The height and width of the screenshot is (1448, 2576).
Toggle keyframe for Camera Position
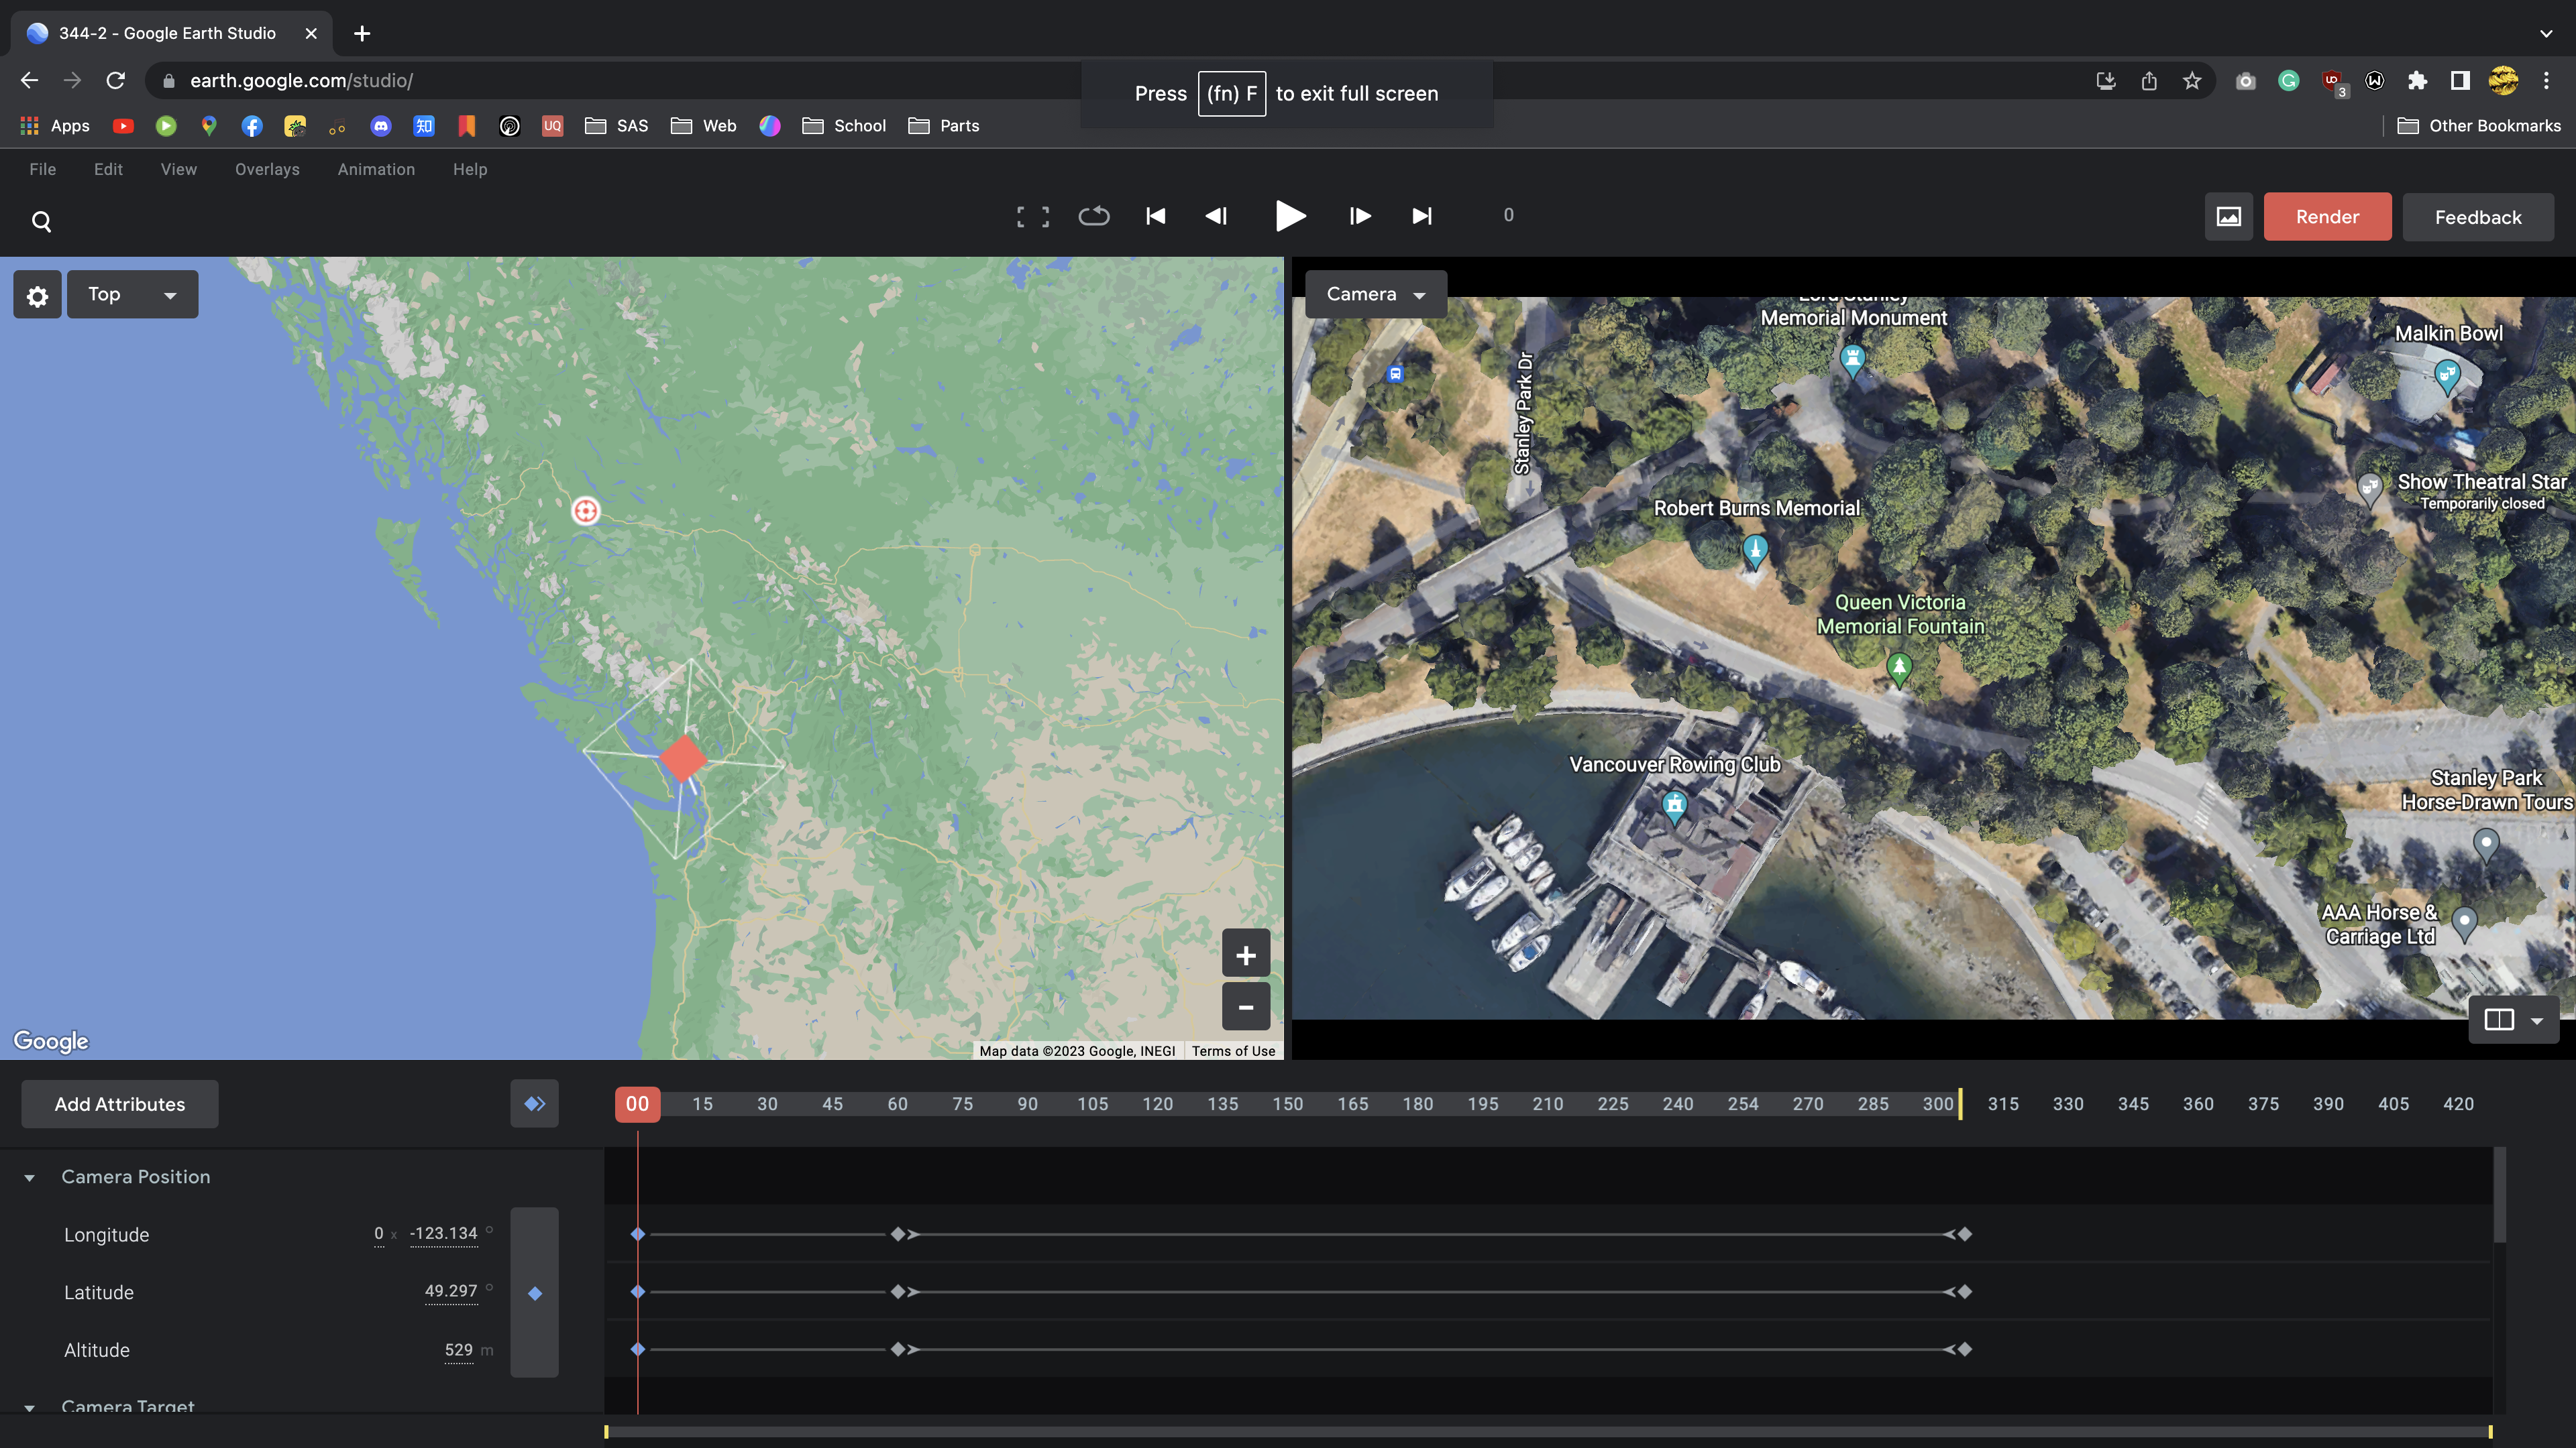[x=535, y=1293]
